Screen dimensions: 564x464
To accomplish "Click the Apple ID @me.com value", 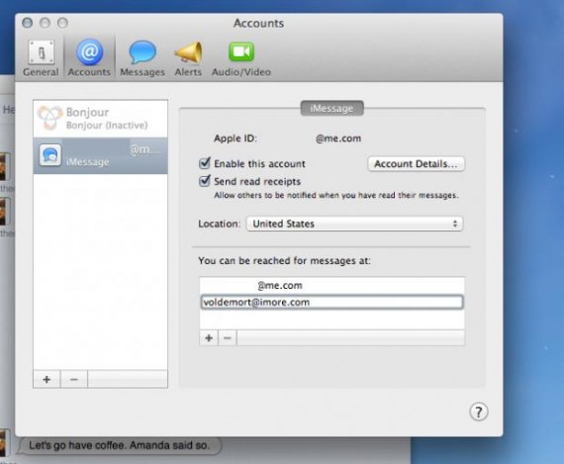I will coord(338,139).
